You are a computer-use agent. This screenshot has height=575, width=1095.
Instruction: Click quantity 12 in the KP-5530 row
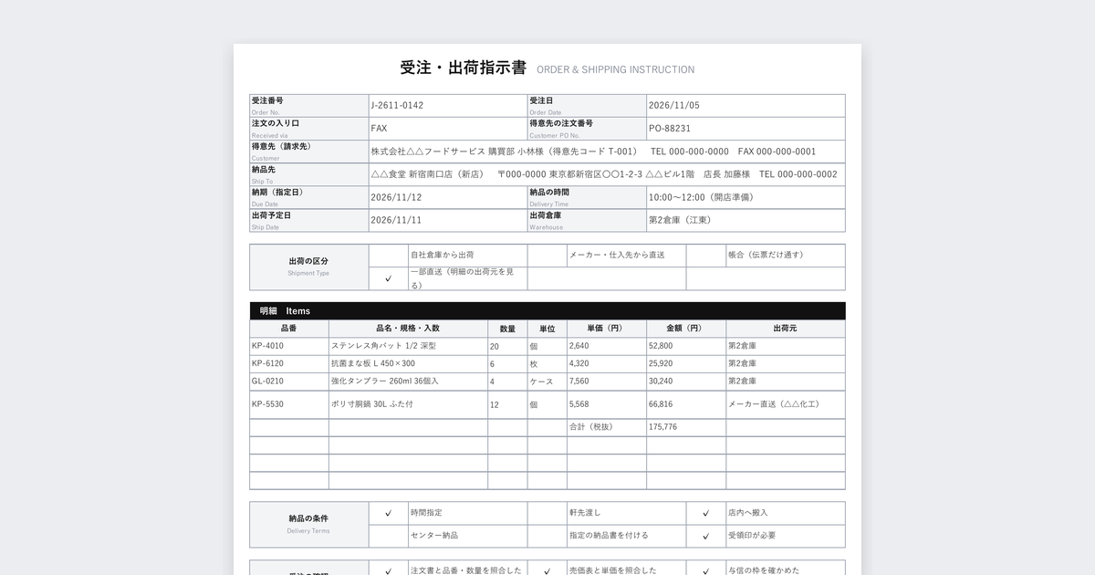495,404
